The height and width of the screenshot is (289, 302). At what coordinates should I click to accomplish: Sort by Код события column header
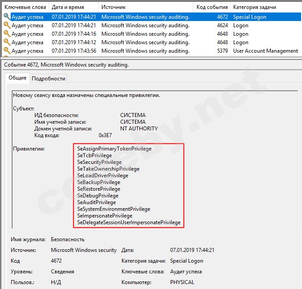(x=212, y=7)
